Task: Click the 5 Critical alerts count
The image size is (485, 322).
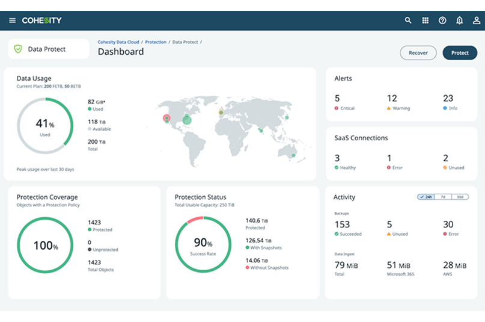Action: coord(337,99)
